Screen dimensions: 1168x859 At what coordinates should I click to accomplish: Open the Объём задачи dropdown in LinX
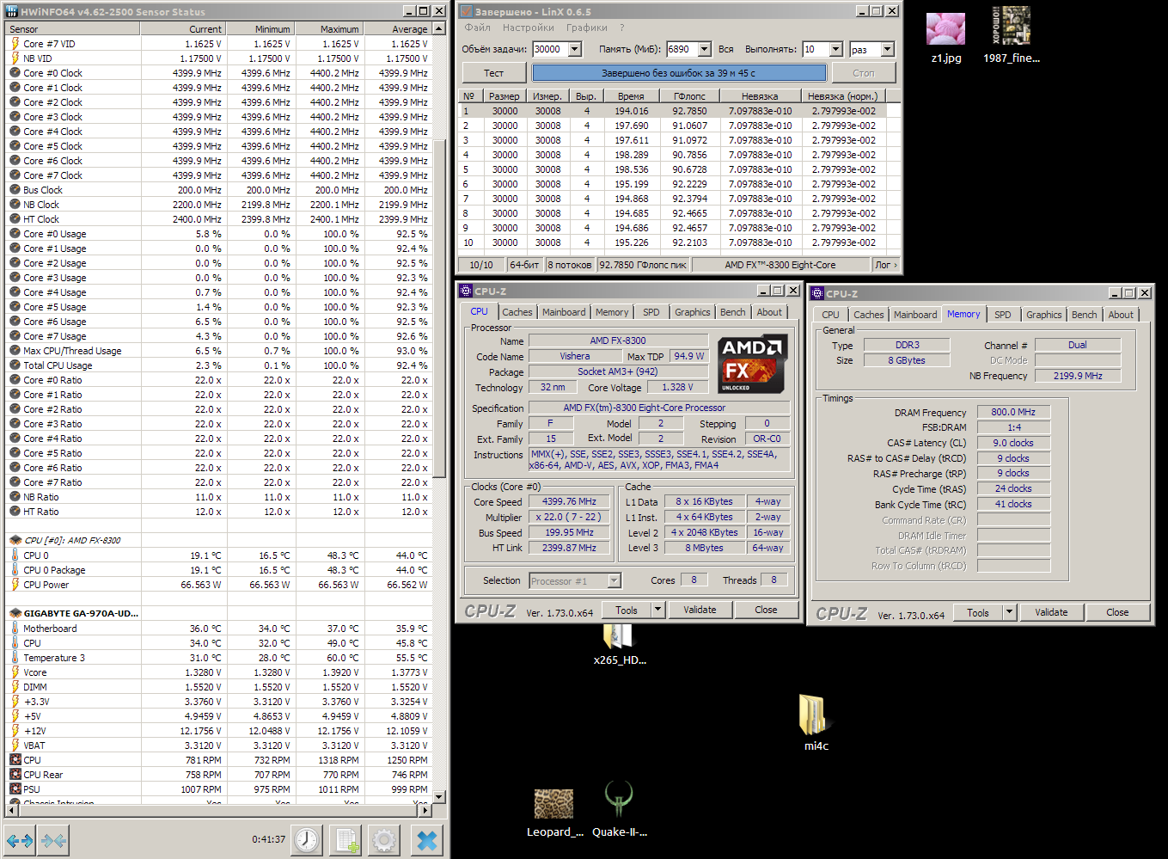point(575,50)
